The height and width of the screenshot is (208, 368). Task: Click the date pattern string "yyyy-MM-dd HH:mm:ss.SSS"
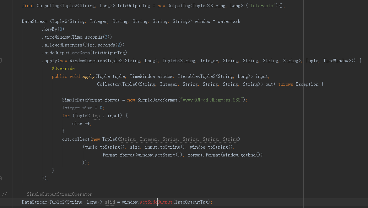coord(212,100)
